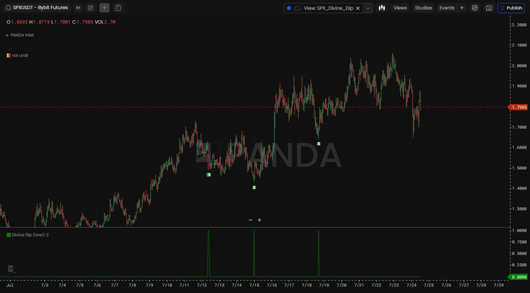Click the blue dot in view selector

[x=289, y=8]
